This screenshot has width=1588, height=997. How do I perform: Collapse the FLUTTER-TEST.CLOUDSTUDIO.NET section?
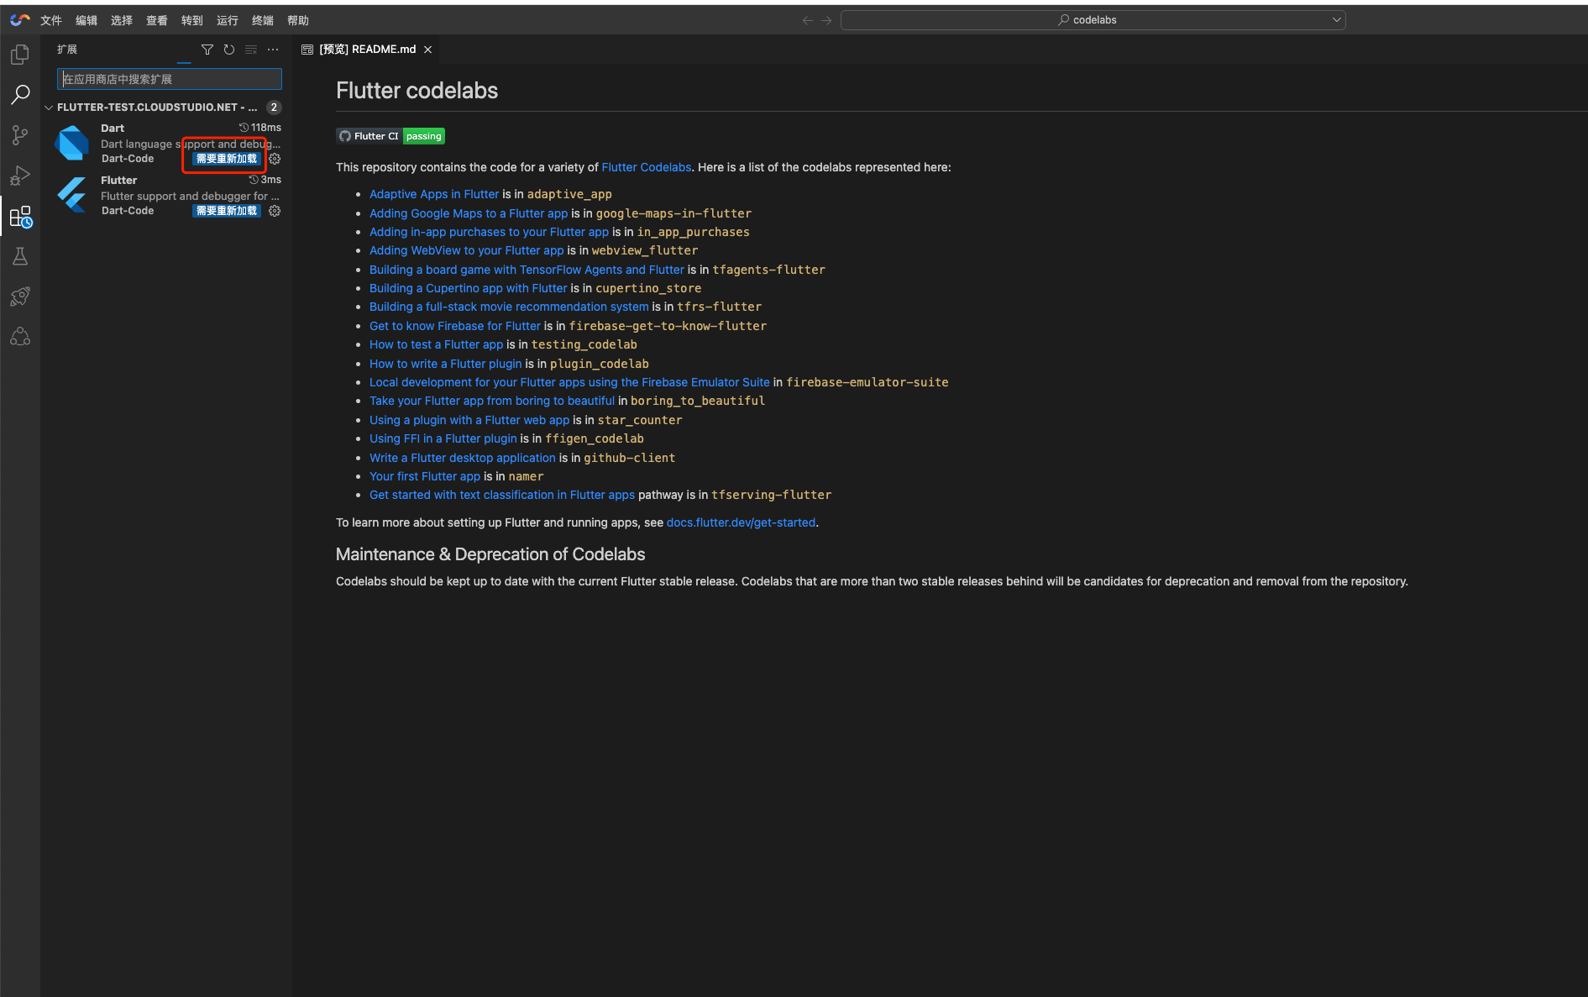[49, 108]
